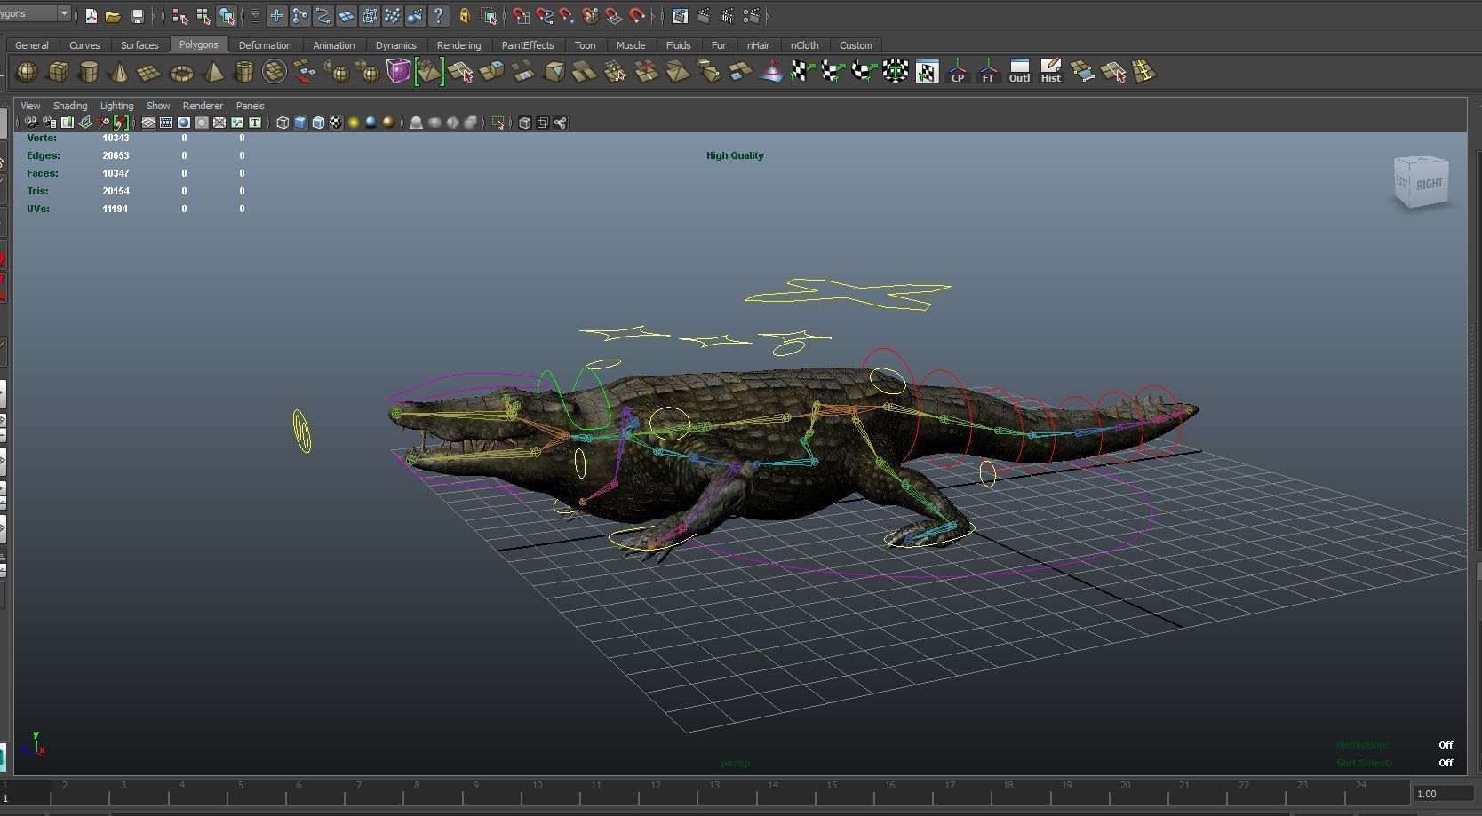Open the Show panel menu

pyautogui.click(x=158, y=106)
